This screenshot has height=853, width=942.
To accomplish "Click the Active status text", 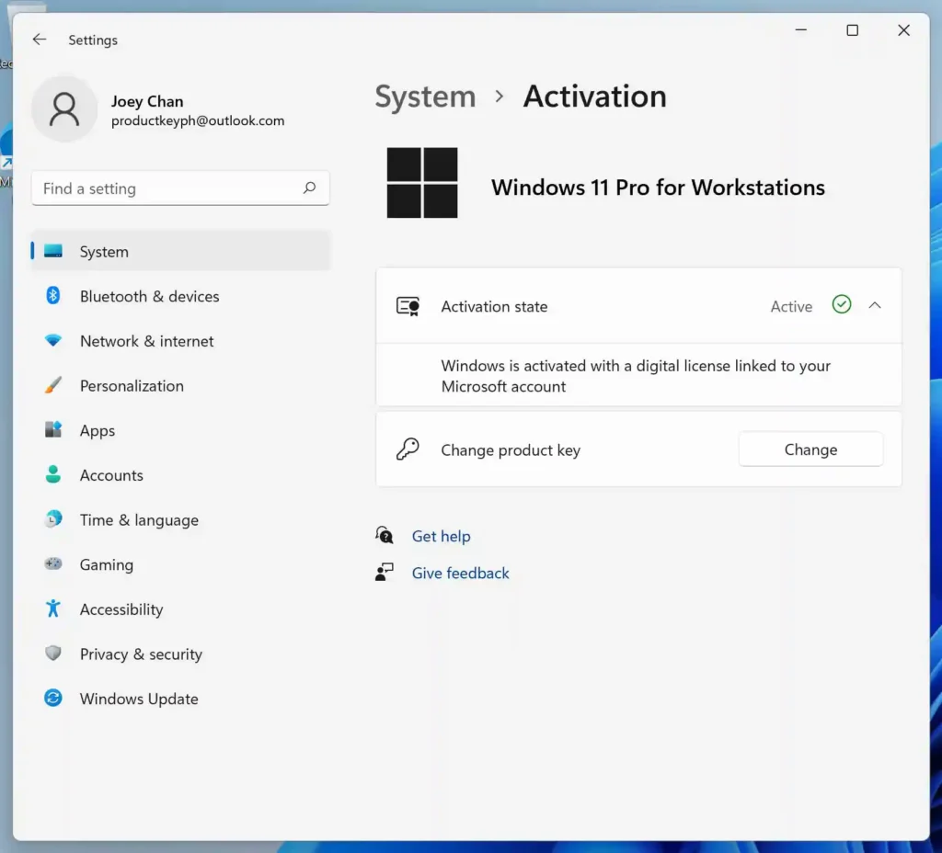I will click(791, 306).
